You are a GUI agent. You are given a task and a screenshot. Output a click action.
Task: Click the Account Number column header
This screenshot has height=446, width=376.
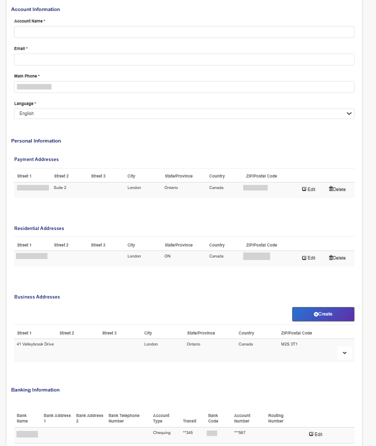pos(242,418)
